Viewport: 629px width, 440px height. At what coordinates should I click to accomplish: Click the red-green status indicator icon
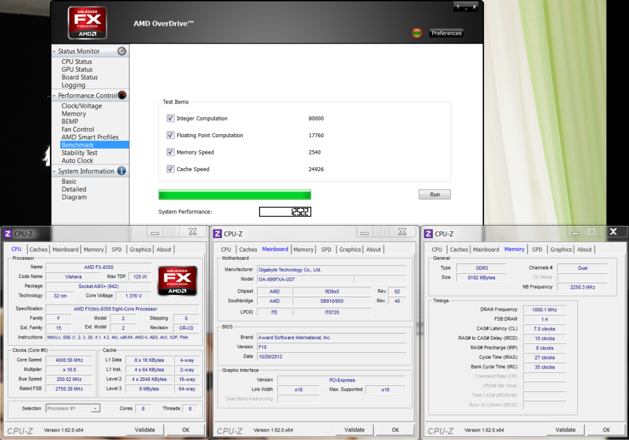[417, 33]
